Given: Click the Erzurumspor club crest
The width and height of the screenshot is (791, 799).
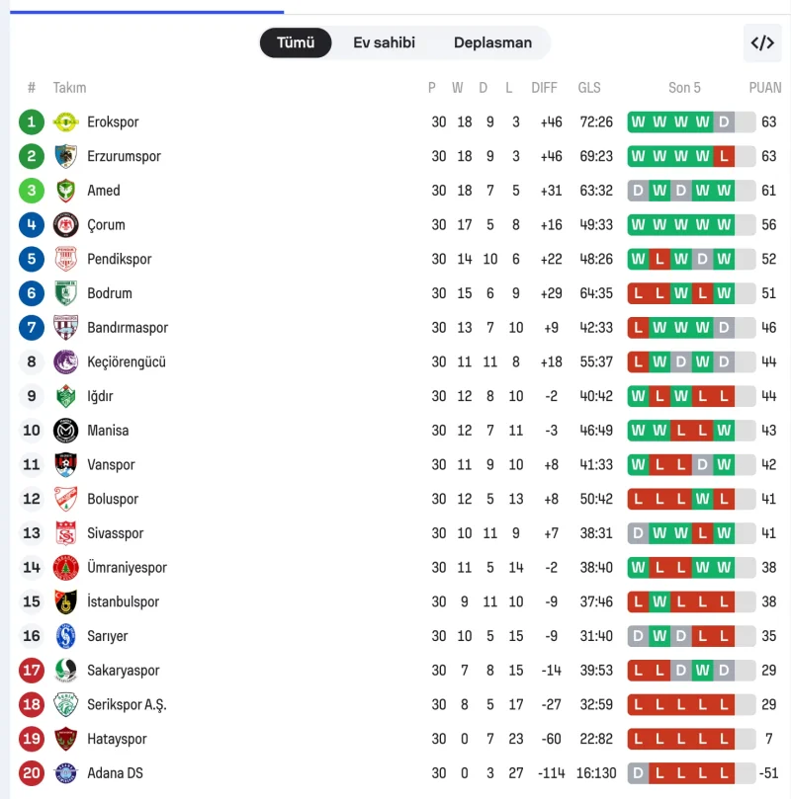Looking at the screenshot, I should (x=65, y=156).
